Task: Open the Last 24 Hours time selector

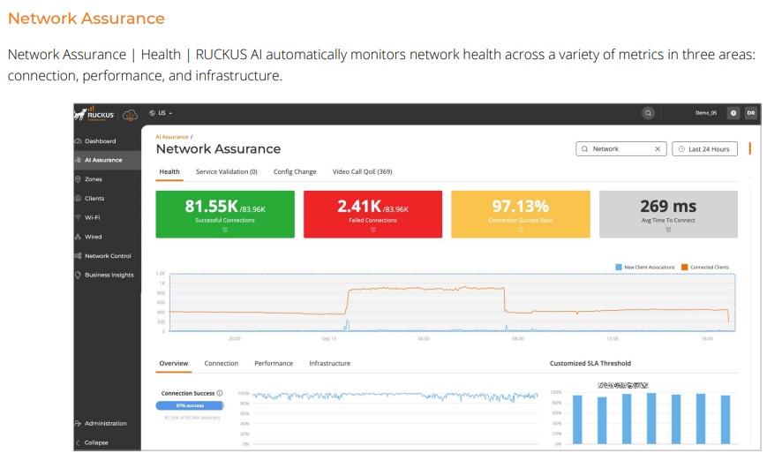Action: (704, 149)
